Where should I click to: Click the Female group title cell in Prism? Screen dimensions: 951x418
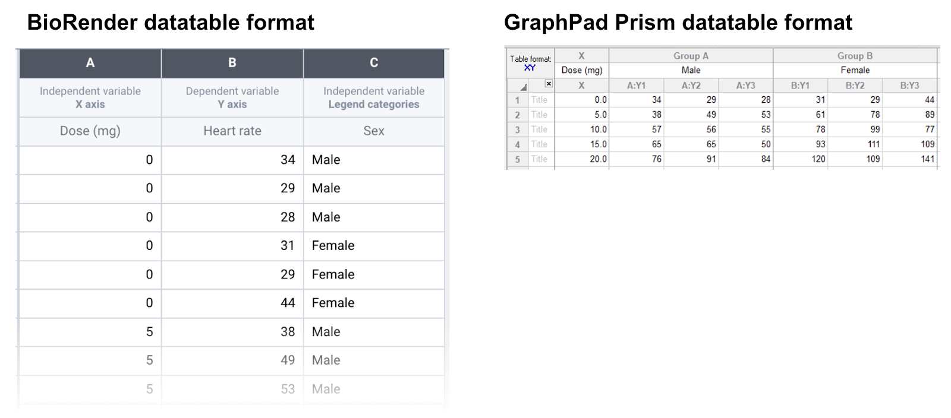[x=855, y=70]
